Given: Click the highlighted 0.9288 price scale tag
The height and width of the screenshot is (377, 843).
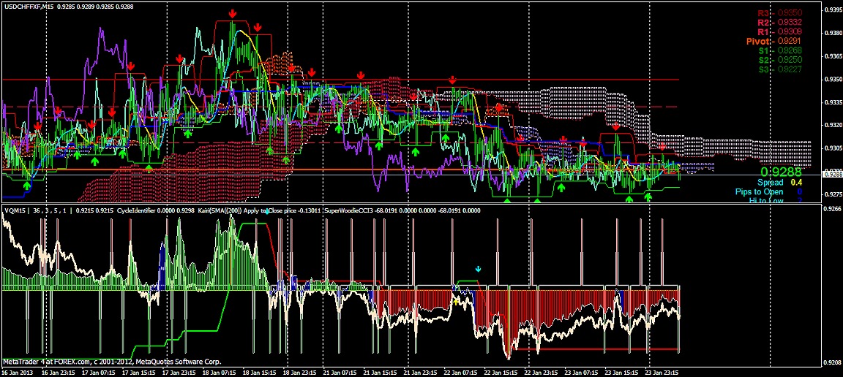Looking at the screenshot, I should click(832, 175).
